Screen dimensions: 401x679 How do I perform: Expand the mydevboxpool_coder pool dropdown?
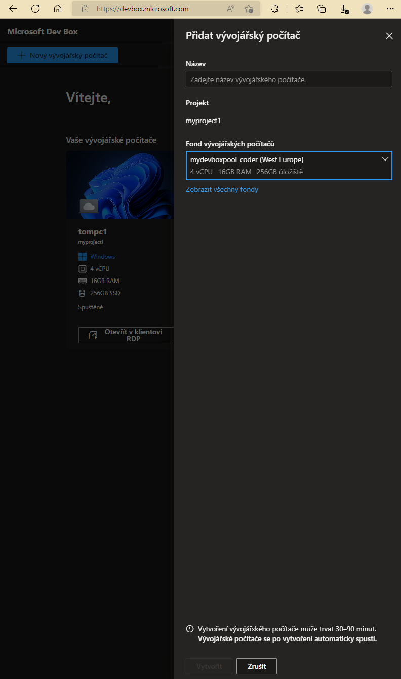pos(289,166)
